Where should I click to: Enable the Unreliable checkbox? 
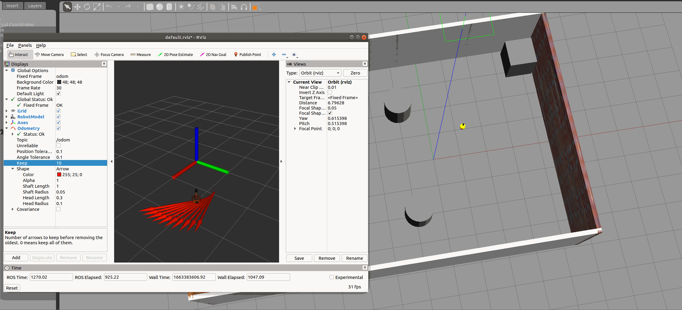point(58,145)
